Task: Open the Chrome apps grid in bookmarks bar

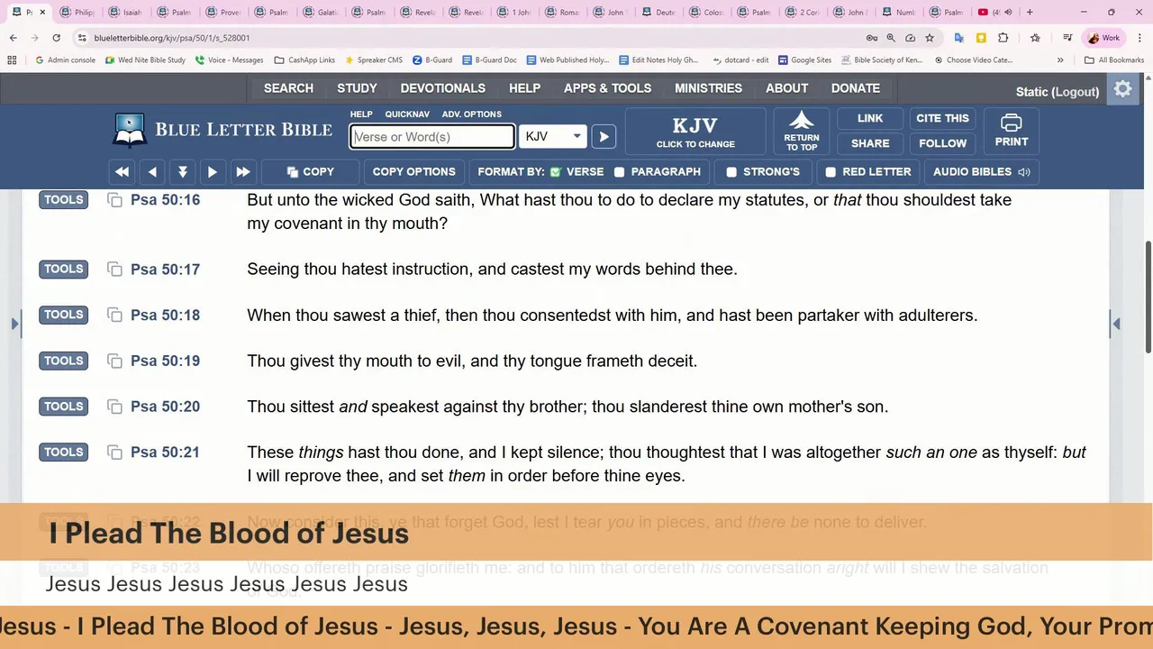Action: (12, 60)
